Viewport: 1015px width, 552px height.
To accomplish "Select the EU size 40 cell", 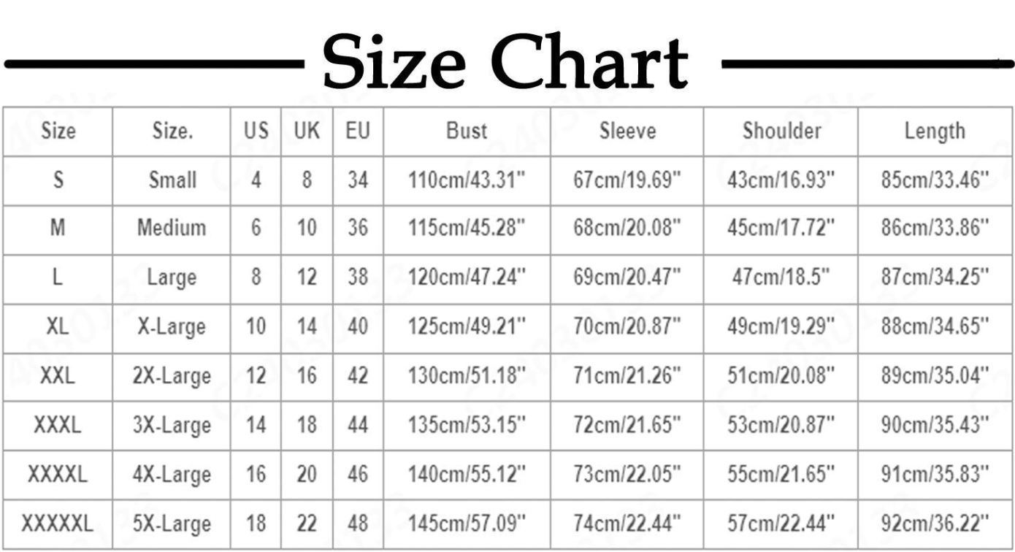I will [358, 326].
